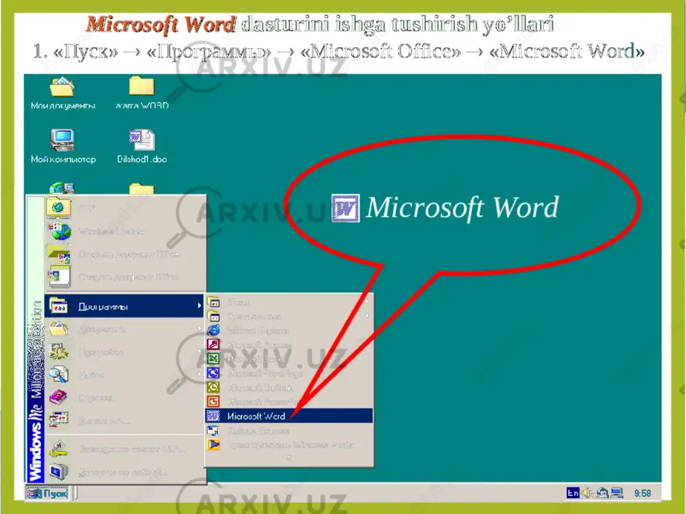Click the 9:58 taskbar clock

click(643, 493)
